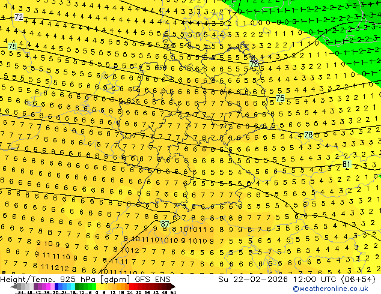Click the '54' value on the legend scale
This screenshot has width=381, height=294.
pos(173,292)
